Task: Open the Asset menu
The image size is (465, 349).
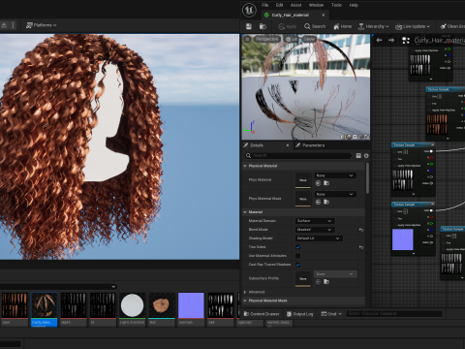Action: (x=295, y=5)
